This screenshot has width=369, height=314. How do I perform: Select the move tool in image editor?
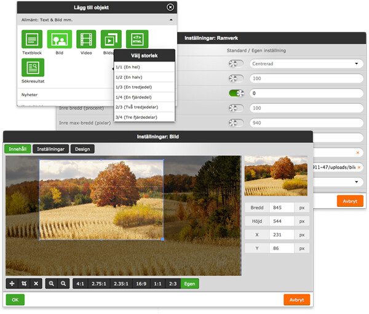(12, 284)
